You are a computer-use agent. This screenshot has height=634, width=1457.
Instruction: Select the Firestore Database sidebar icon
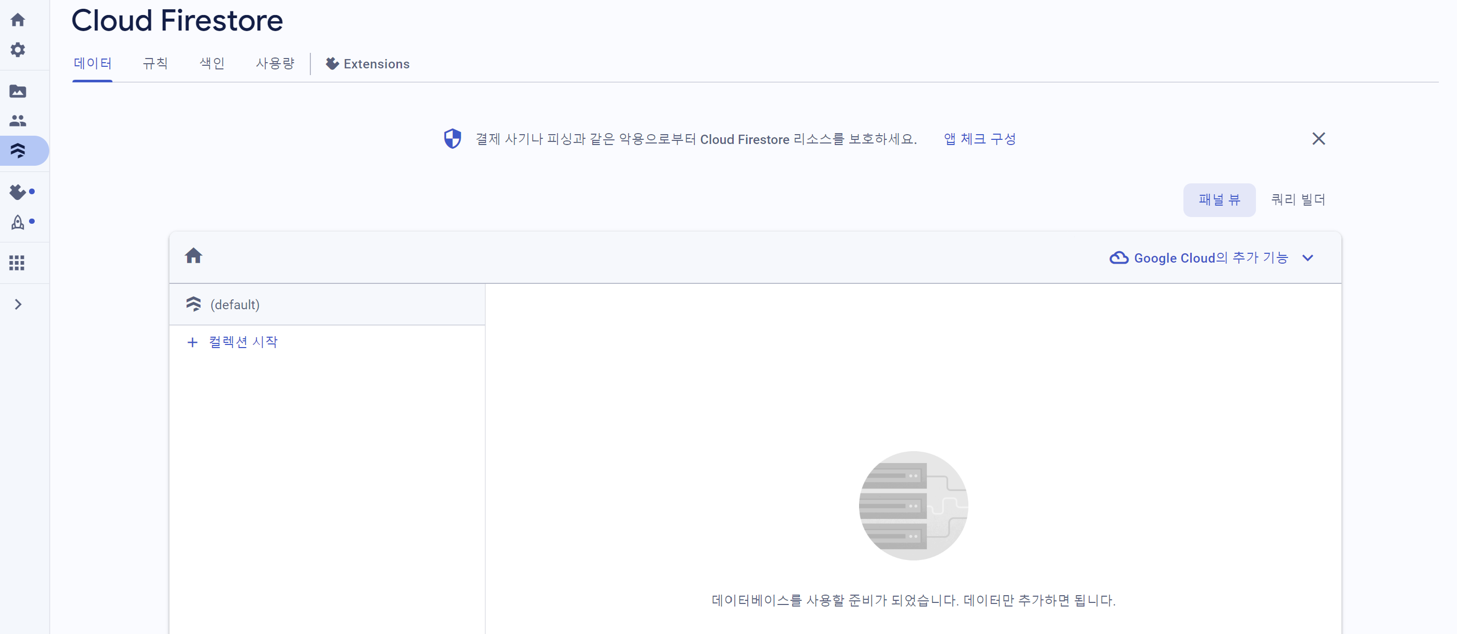point(18,150)
